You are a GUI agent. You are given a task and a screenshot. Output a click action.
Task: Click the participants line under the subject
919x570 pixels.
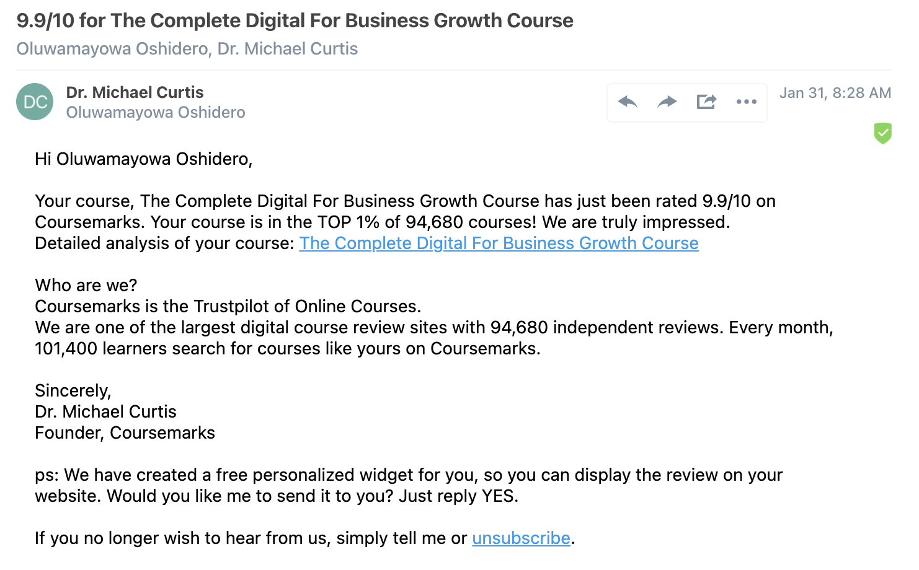(x=187, y=49)
